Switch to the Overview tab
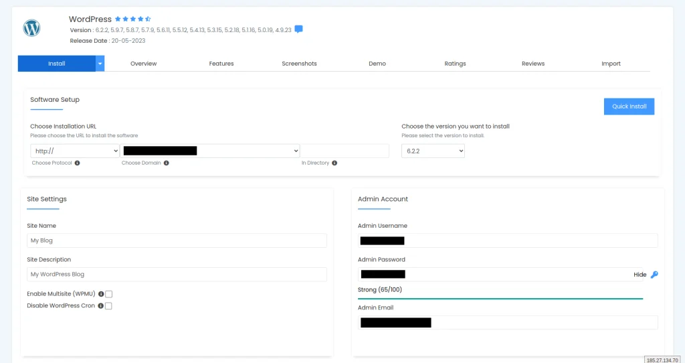The height and width of the screenshot is (363, 685). [x=143, y=64]
